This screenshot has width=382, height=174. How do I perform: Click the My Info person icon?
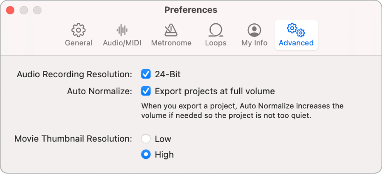point(254,30)
